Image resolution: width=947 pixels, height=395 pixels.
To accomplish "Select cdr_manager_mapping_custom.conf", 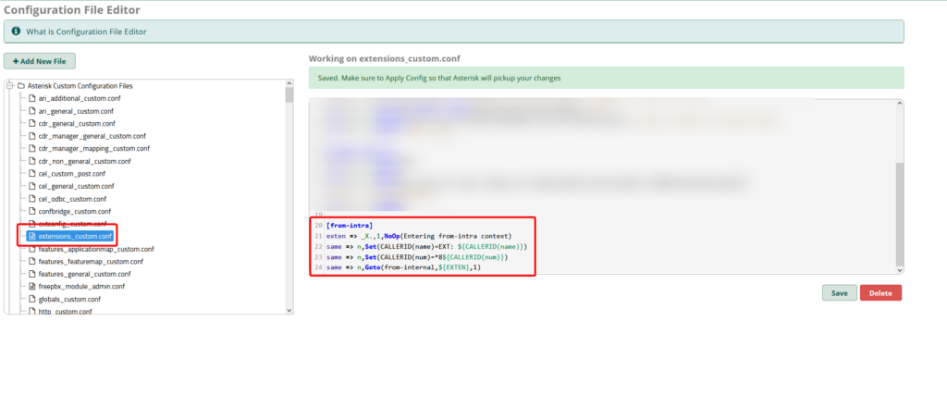I will click(93, 149).
